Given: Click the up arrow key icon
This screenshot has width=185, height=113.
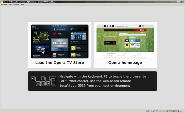Looking at the screenshot, I should coord(43,79).
